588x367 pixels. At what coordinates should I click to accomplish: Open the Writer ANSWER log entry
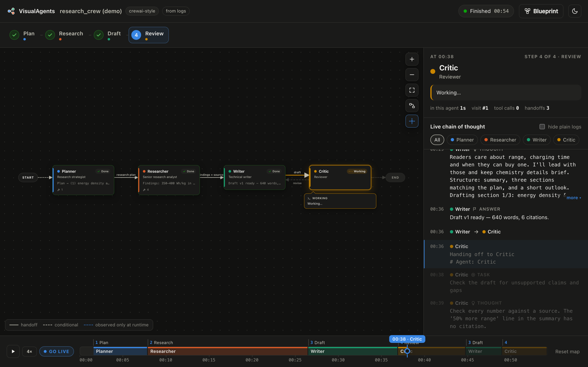tap(506, 213)
